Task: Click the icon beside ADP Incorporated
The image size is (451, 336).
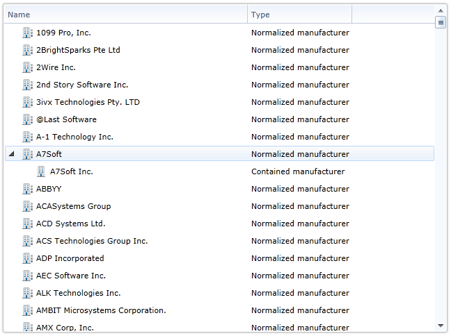Action: [x=28, y=258]
